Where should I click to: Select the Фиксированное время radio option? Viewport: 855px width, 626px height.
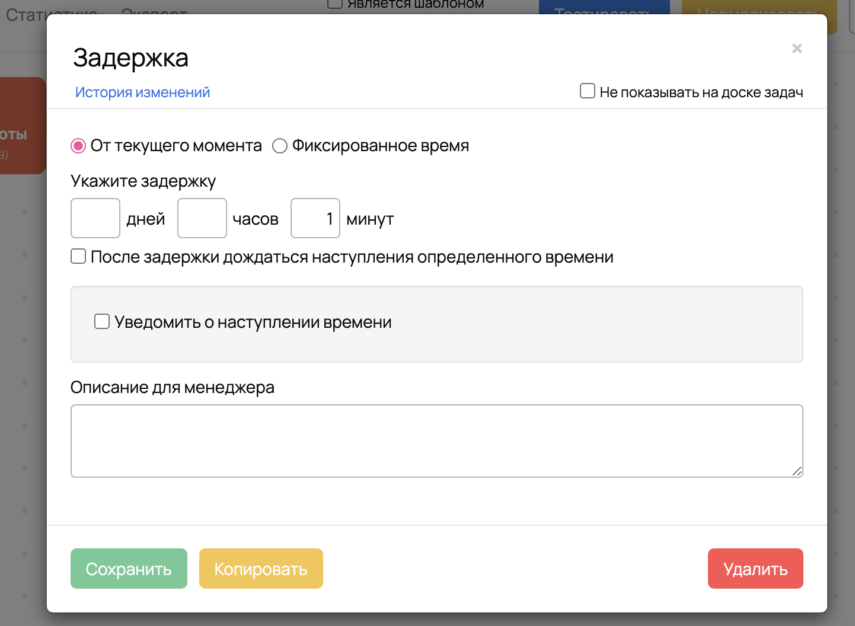280,146
